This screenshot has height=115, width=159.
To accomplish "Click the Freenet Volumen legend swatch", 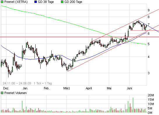I will point(2,93).
